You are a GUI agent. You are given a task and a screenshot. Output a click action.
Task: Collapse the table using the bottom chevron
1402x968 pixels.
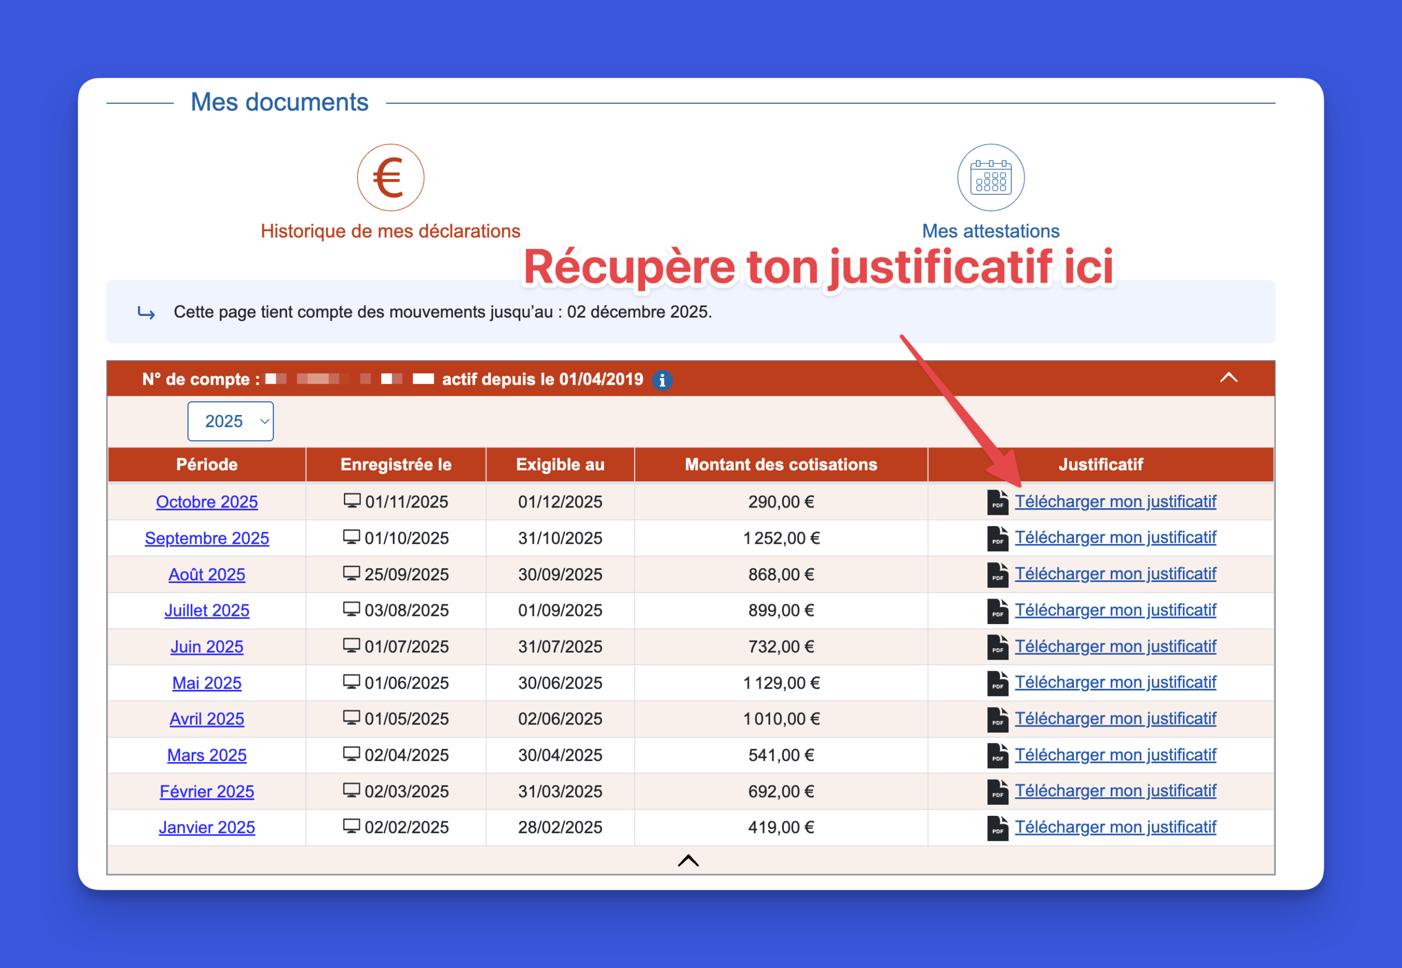click(x=688, y=861)
